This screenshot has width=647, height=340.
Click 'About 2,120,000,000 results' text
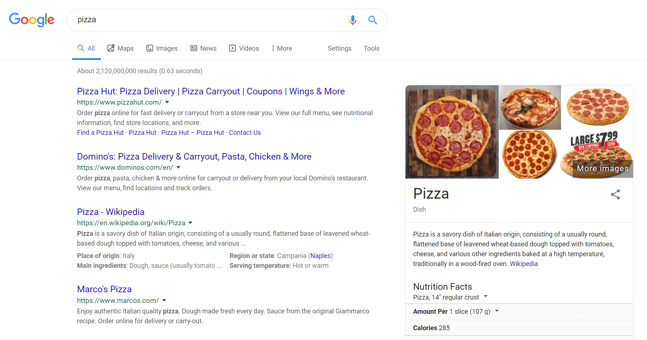tap(140, 71)
